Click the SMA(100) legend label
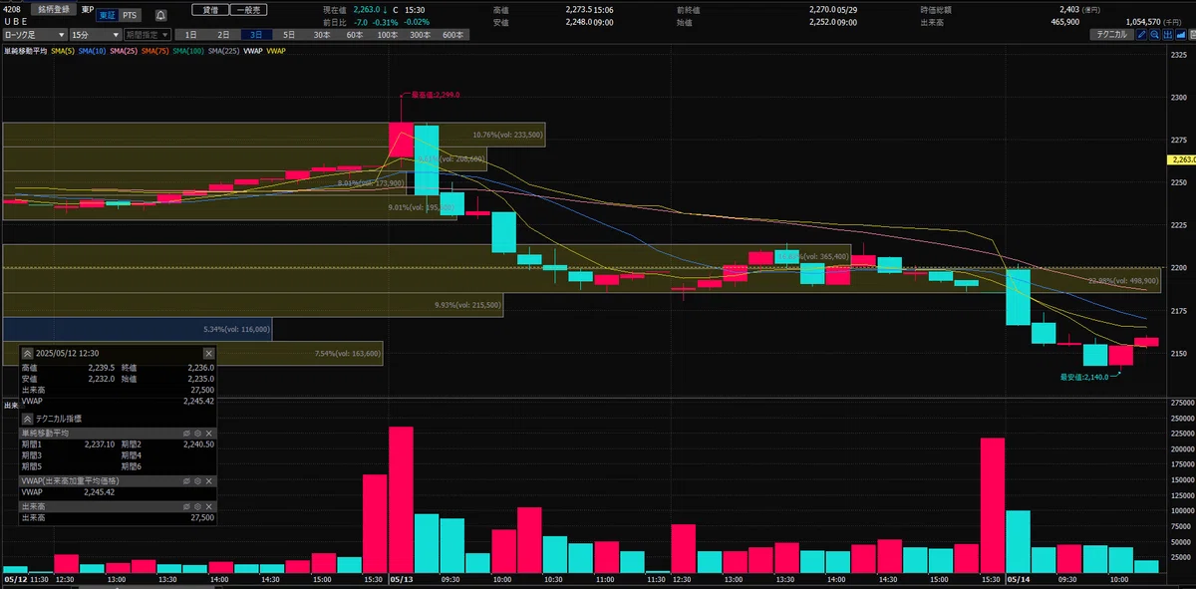1196x589 pixels. pos(187,50)
